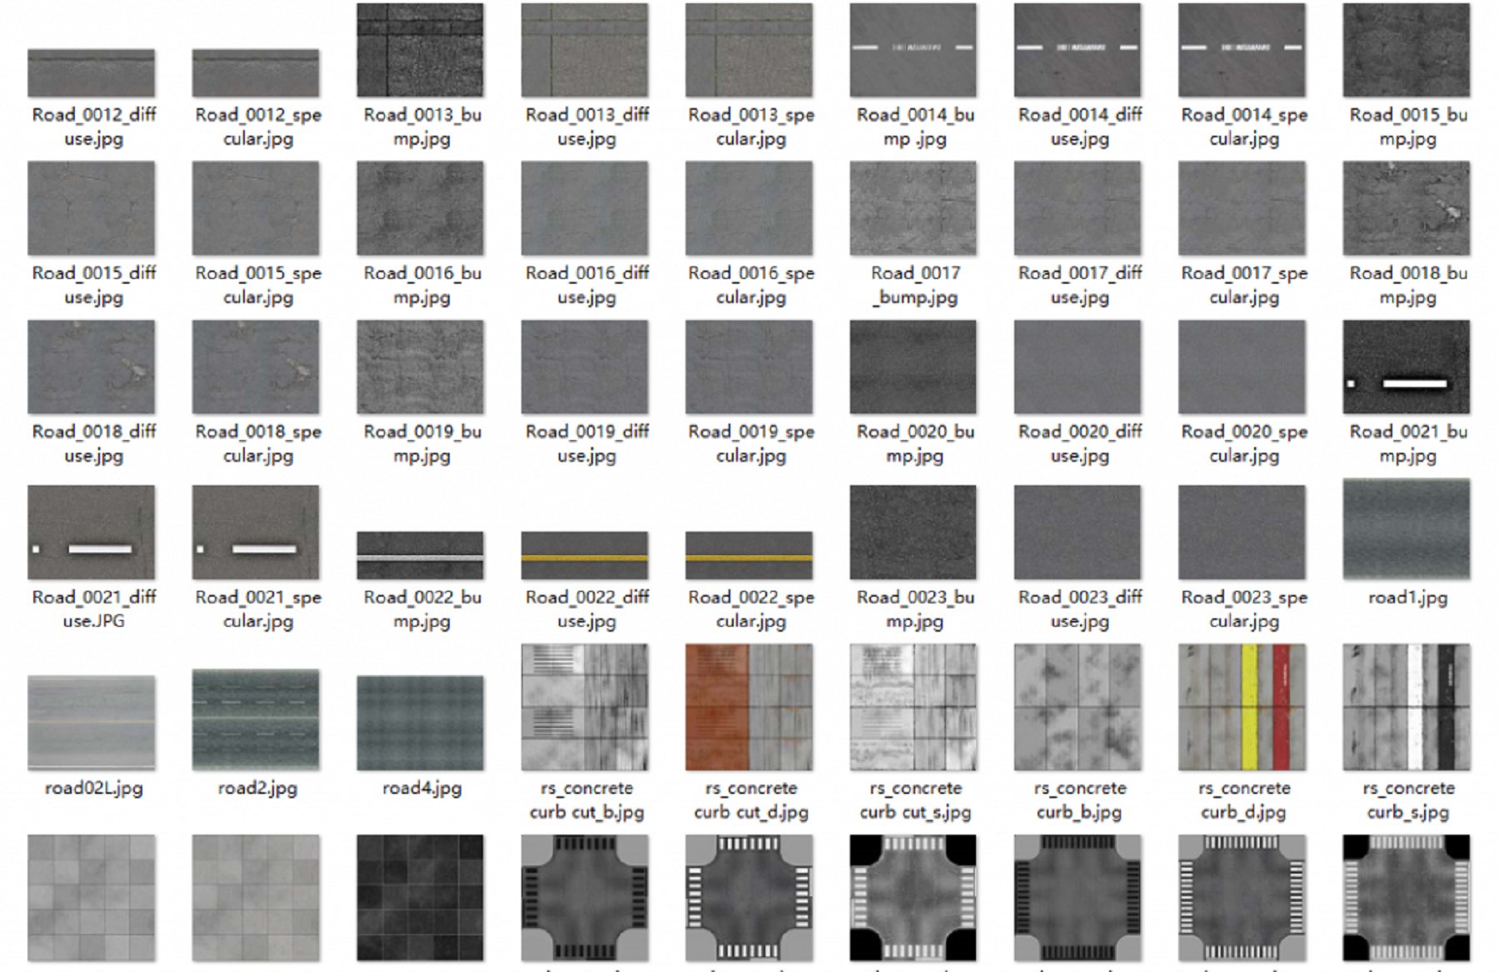The width and height of the screenshot is (1499, 972).
Task: Click the Road_0019_bump.jpg thumbnail
Action: click(421, 367)
